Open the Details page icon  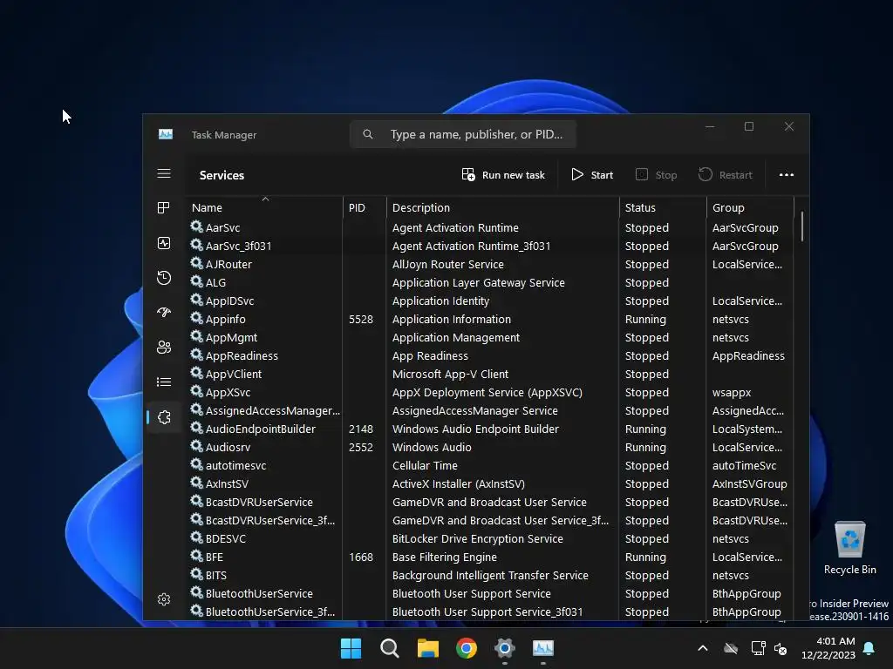pos(164,382)
